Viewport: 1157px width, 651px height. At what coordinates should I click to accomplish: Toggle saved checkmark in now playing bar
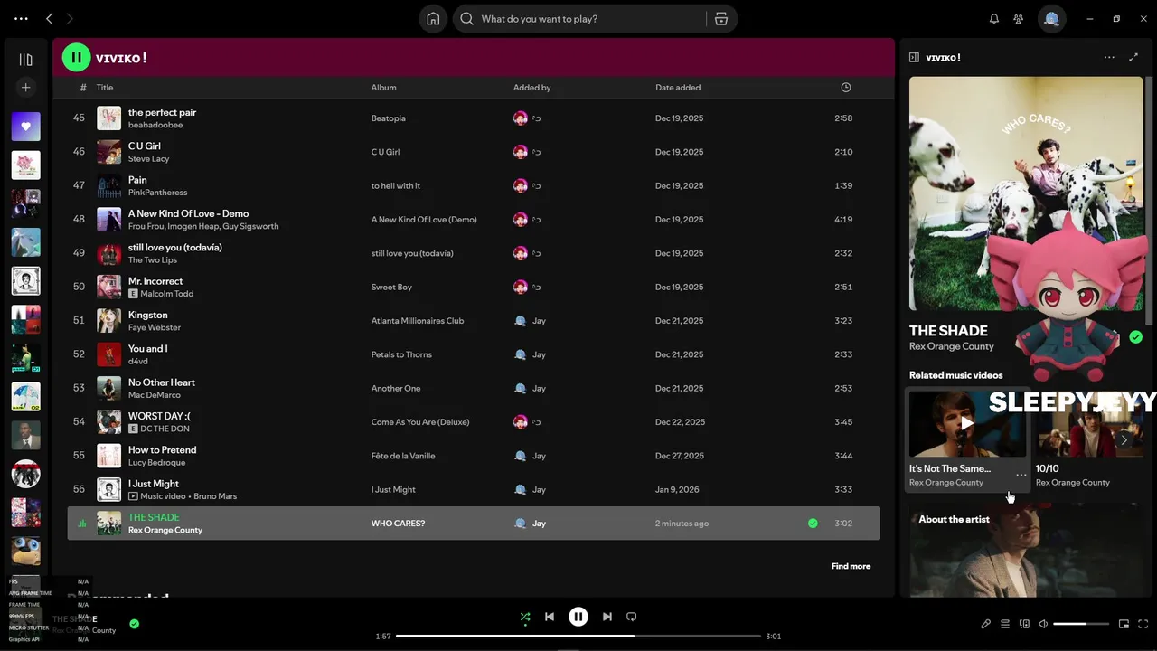(134, 624)
